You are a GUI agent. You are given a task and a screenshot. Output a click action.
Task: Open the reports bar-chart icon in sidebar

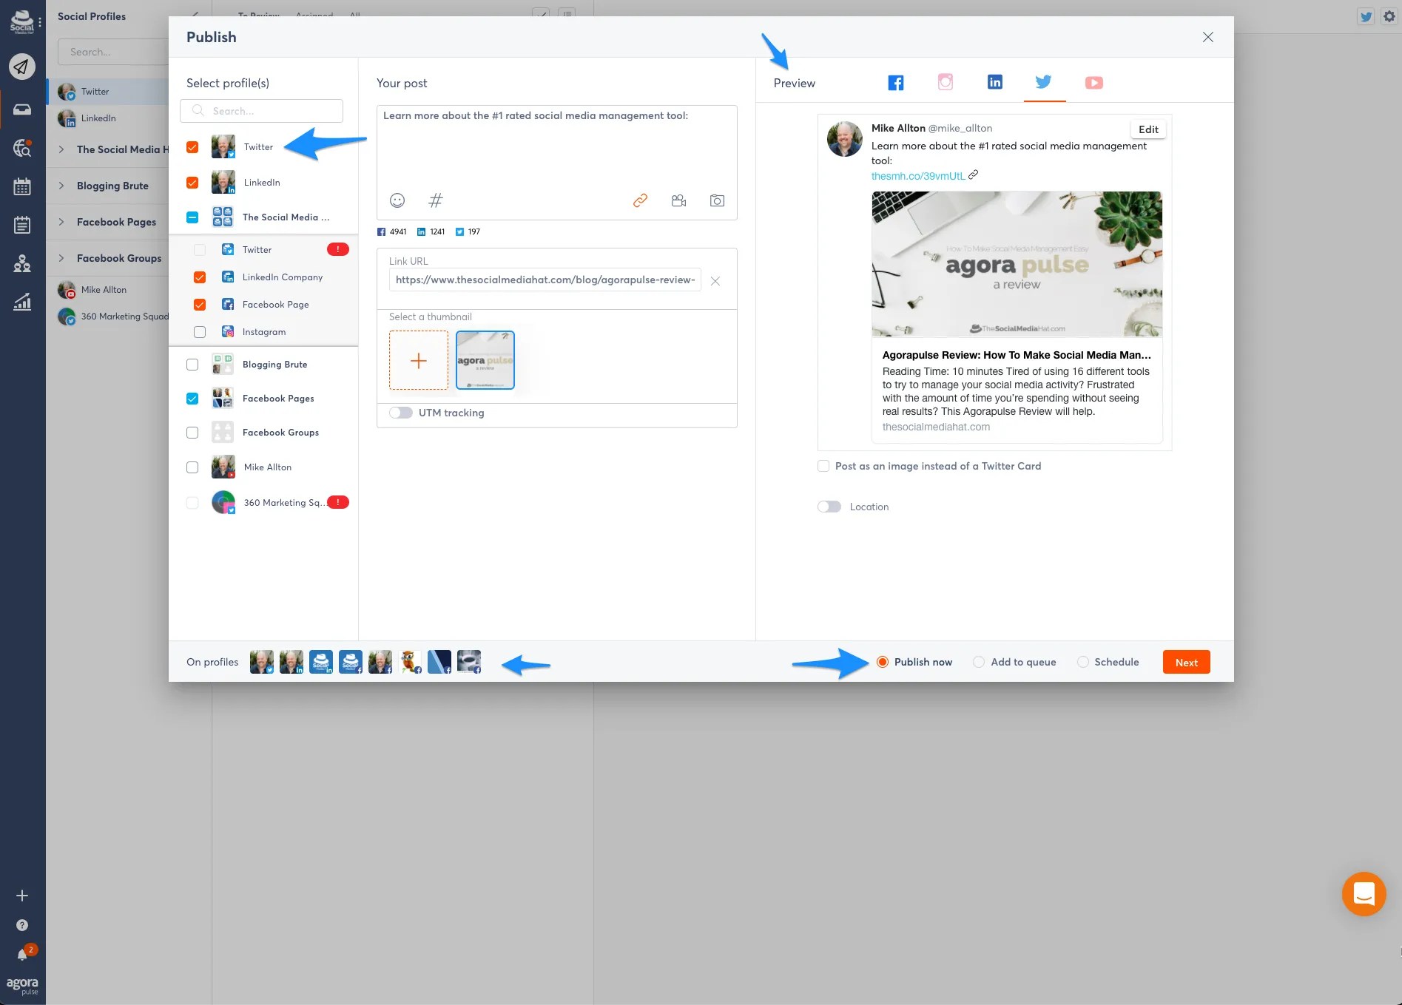22,302
